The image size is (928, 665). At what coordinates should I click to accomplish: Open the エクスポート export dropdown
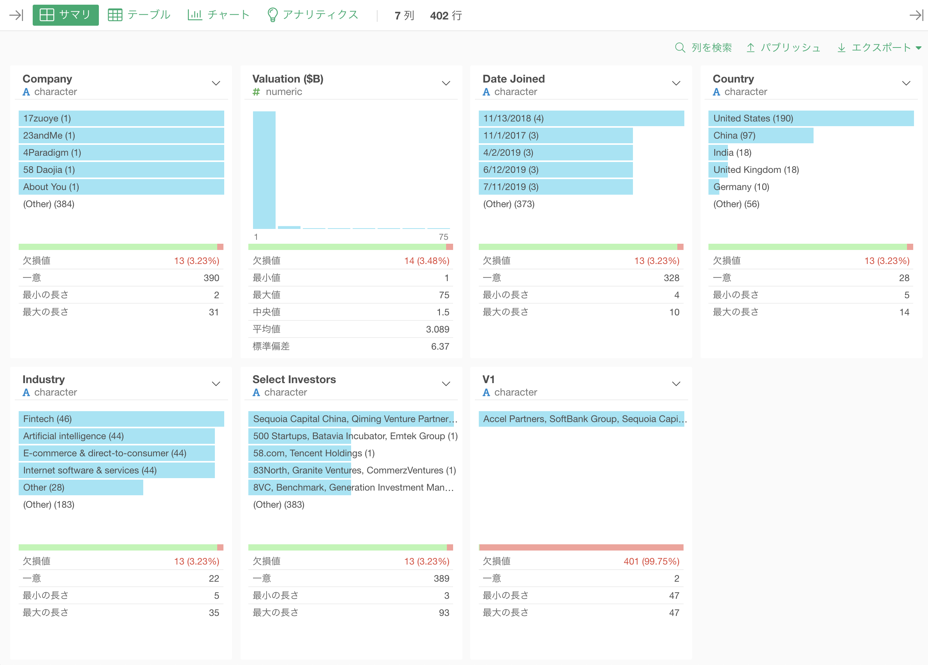tap(880, 47)
